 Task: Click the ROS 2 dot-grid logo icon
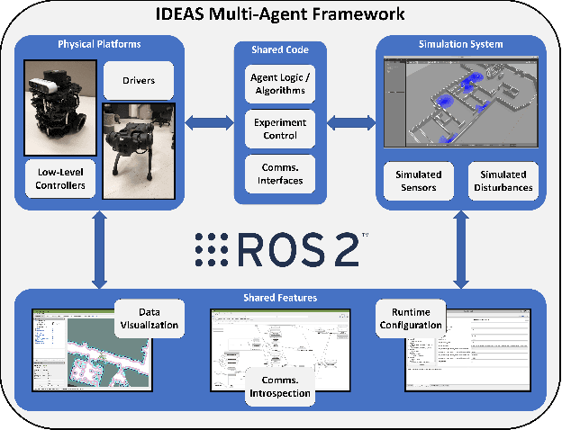213,249
